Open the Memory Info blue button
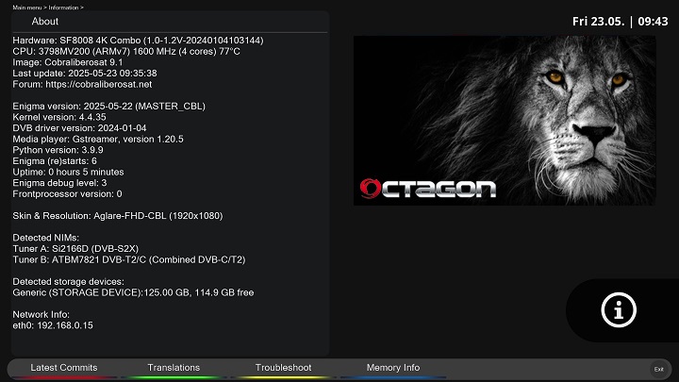 pyautogui.click(x=392, y=368)
